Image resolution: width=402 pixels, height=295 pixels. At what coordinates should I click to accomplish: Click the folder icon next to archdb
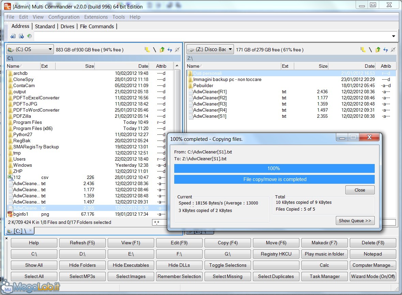[10, 73]
